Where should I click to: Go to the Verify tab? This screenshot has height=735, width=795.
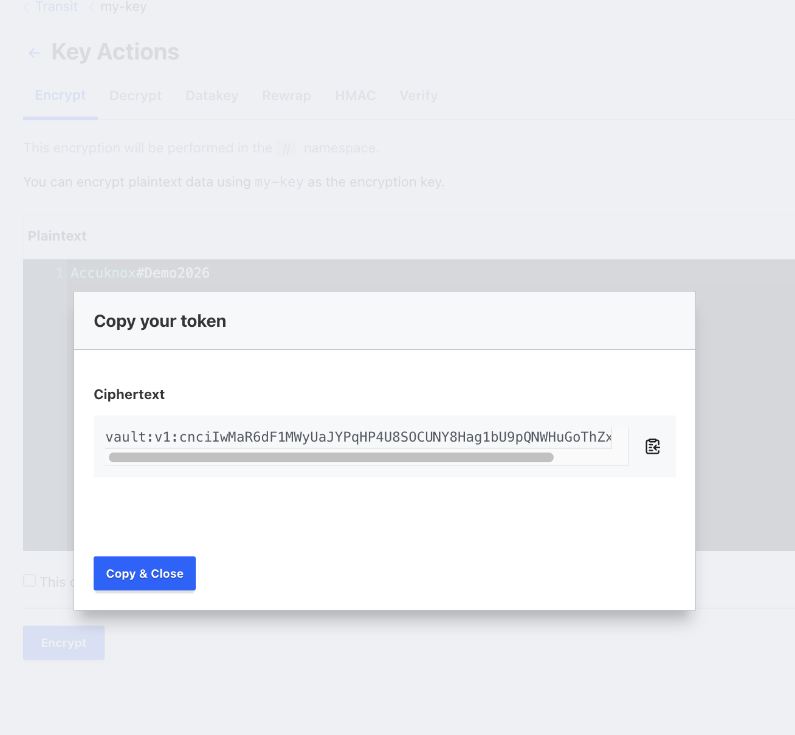point(418,95)
